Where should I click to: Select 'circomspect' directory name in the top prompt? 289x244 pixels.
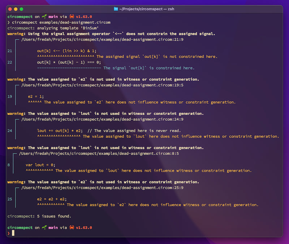(20, 17)
